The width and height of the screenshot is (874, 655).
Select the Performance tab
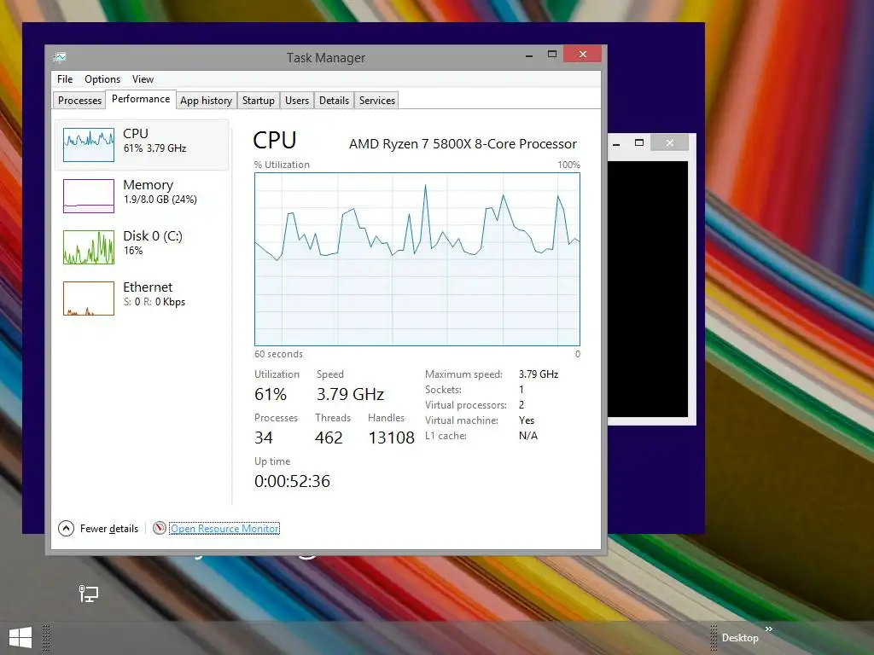tap(141, 99)
